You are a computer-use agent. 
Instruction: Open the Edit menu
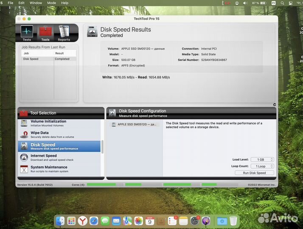[x=21, y=3]
